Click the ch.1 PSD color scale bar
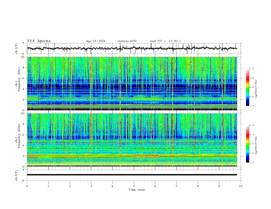The image size is (271, 209). (x=247, y=87)
